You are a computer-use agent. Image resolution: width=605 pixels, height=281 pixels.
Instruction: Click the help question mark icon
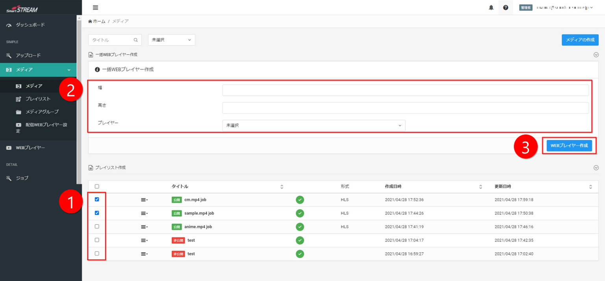[x=506, y=7]
